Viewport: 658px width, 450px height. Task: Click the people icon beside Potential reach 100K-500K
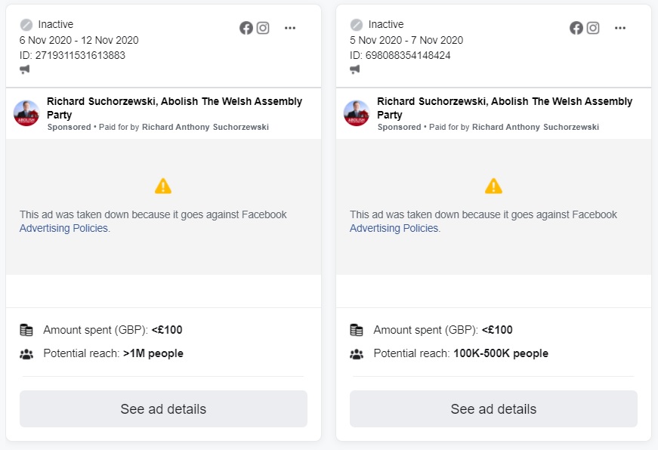(357, 354)
